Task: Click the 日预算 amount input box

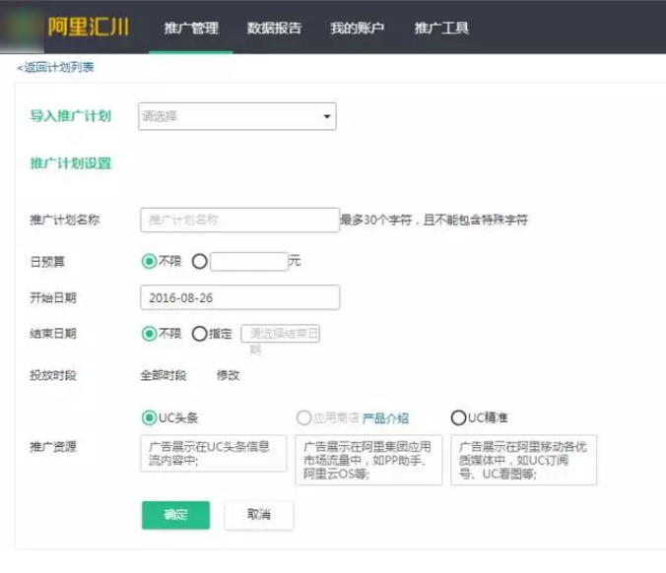Action: point(249,261)
